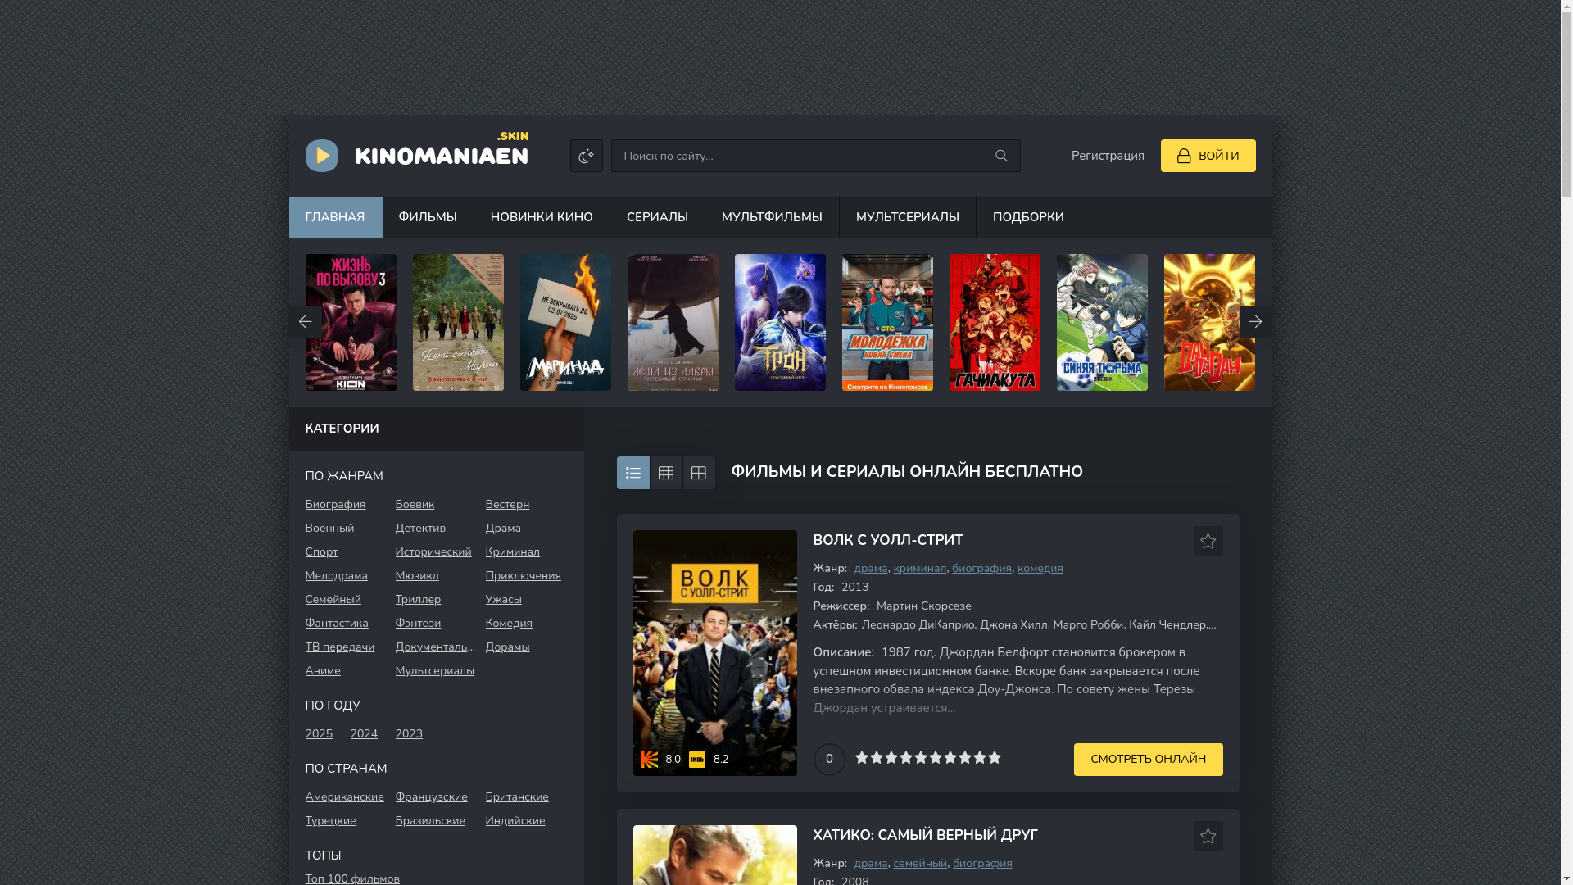Open Волк с Уолл-стрит title link
This screenshot has height=885, width=1573.
point(887,541)
